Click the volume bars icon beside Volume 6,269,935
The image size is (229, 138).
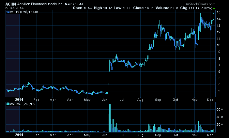pyautogui.click(x=8, y=104)
